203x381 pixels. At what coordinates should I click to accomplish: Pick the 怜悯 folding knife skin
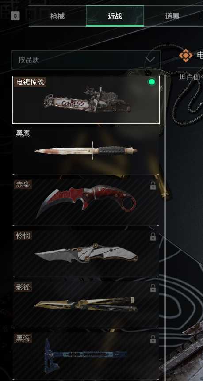click(86, 253)
